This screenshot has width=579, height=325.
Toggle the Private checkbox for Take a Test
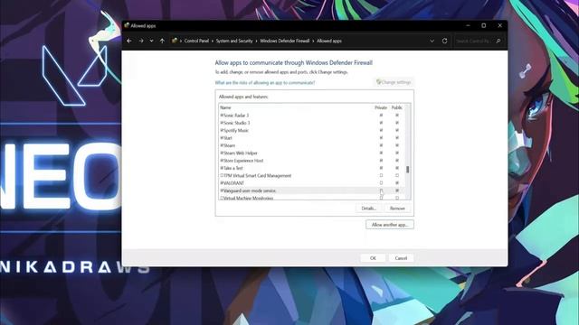381,168
